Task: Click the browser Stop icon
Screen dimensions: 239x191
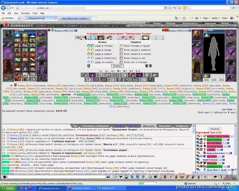Action: pos(179,8)
